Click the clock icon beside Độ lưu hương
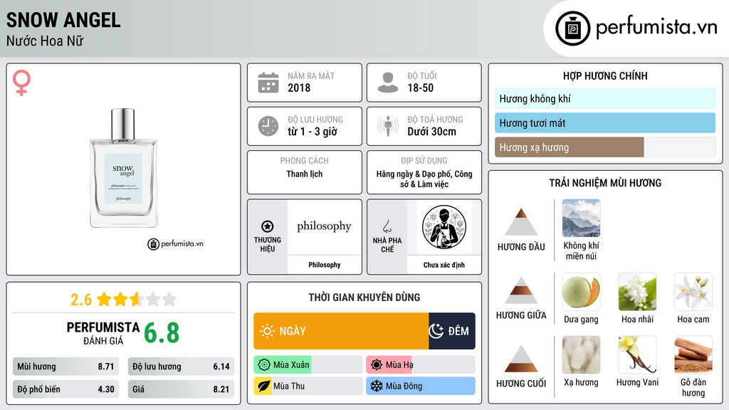 [x=268, y=126]
